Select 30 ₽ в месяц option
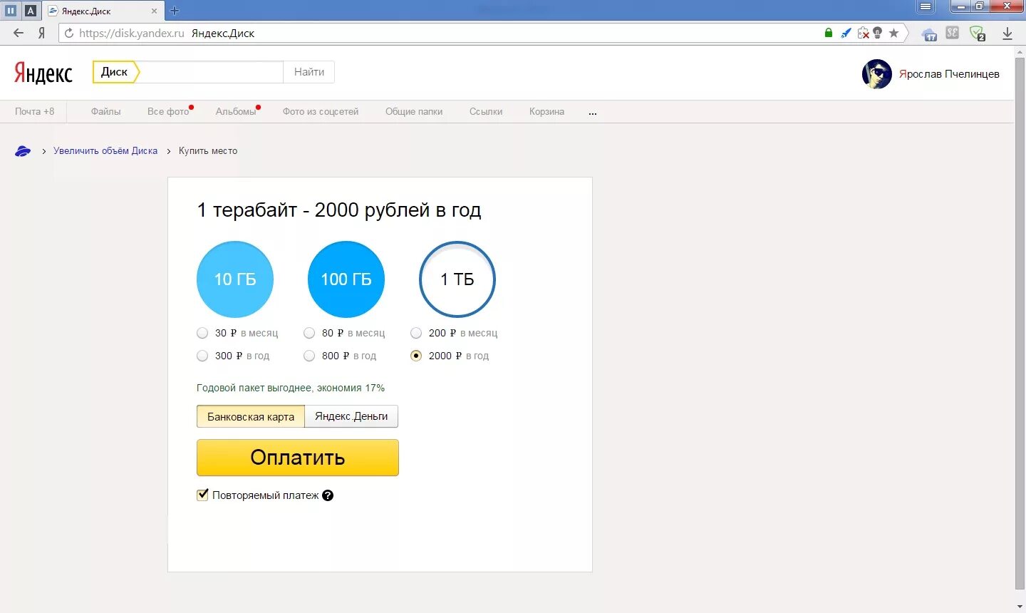Image resolution: width=1026 pixels, height=613 pixels. tap(202, 333)
